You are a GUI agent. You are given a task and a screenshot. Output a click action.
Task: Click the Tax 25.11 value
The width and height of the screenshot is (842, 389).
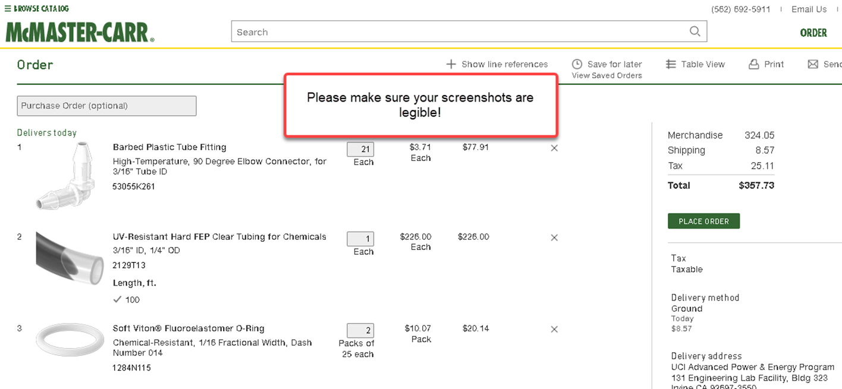(762, 166)
